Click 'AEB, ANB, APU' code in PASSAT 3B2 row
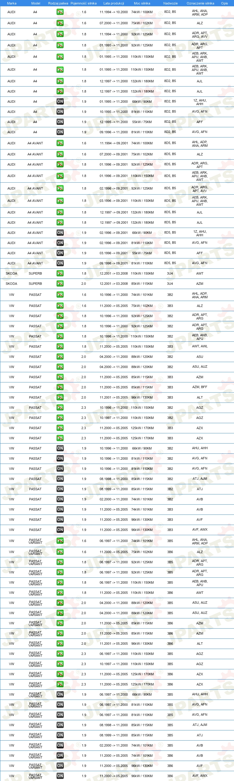234x781 pixels. point(200,337)
